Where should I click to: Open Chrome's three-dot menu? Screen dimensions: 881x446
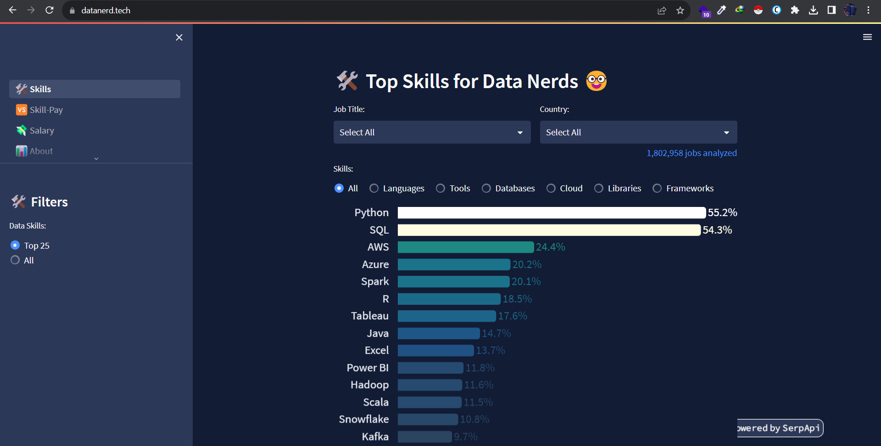(868, 10)
